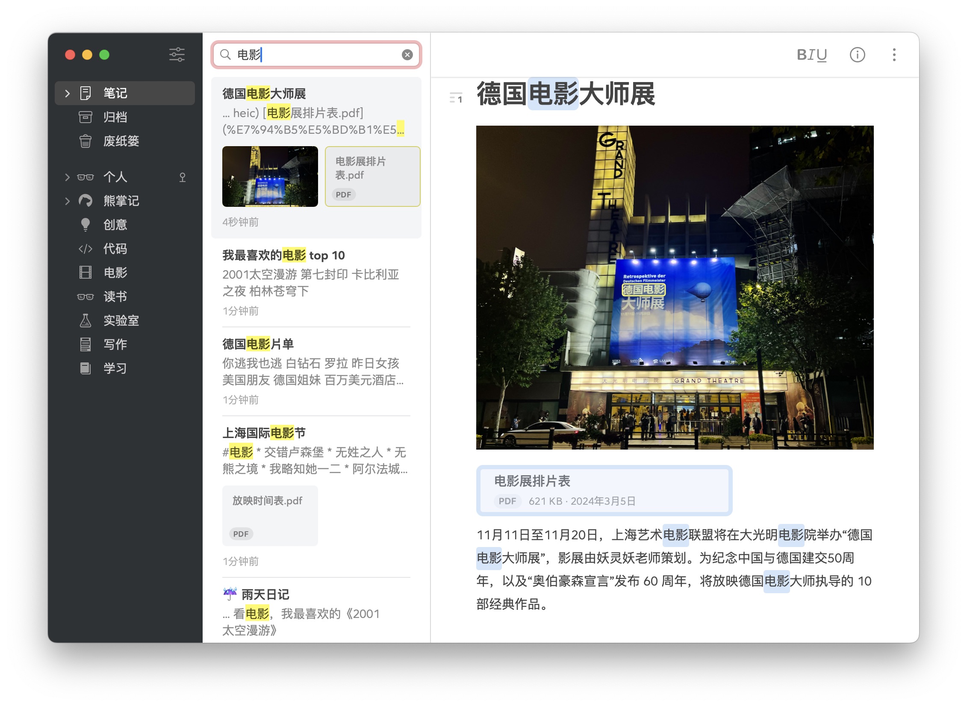
Task: Clear the search field text
Action: [x=407, y=55]
